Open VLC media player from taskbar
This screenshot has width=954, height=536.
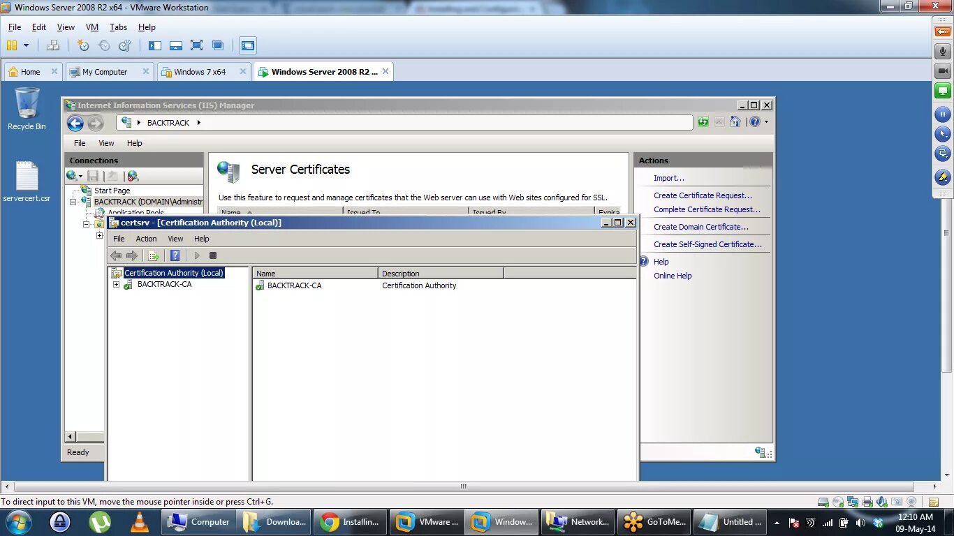[x=140, y=522]
